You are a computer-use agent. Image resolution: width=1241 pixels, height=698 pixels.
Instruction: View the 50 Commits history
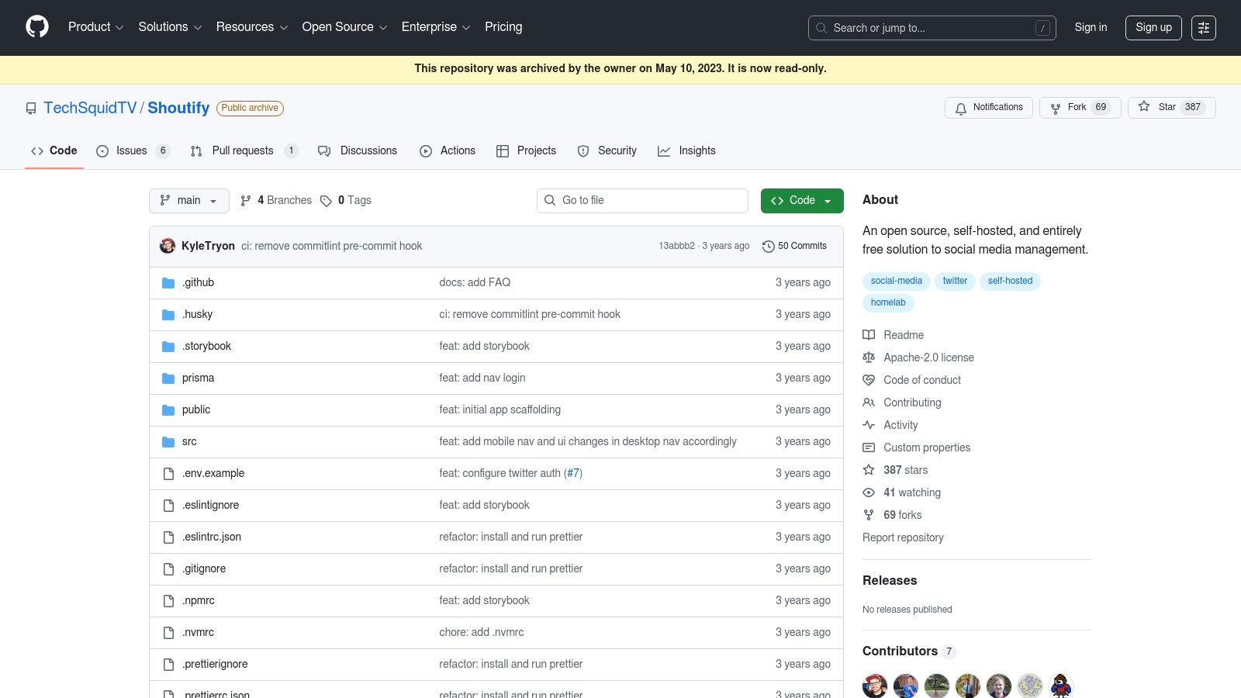(794, 247)
